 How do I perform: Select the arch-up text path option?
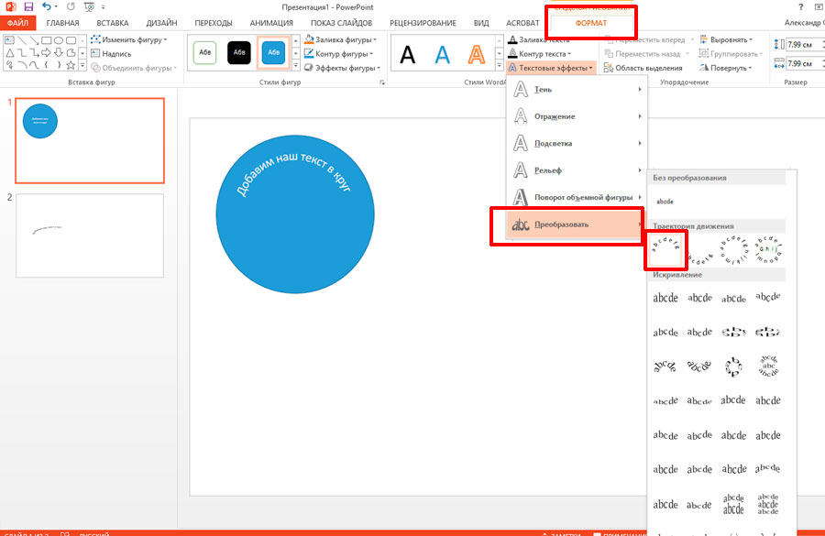(x=665, y=250)
